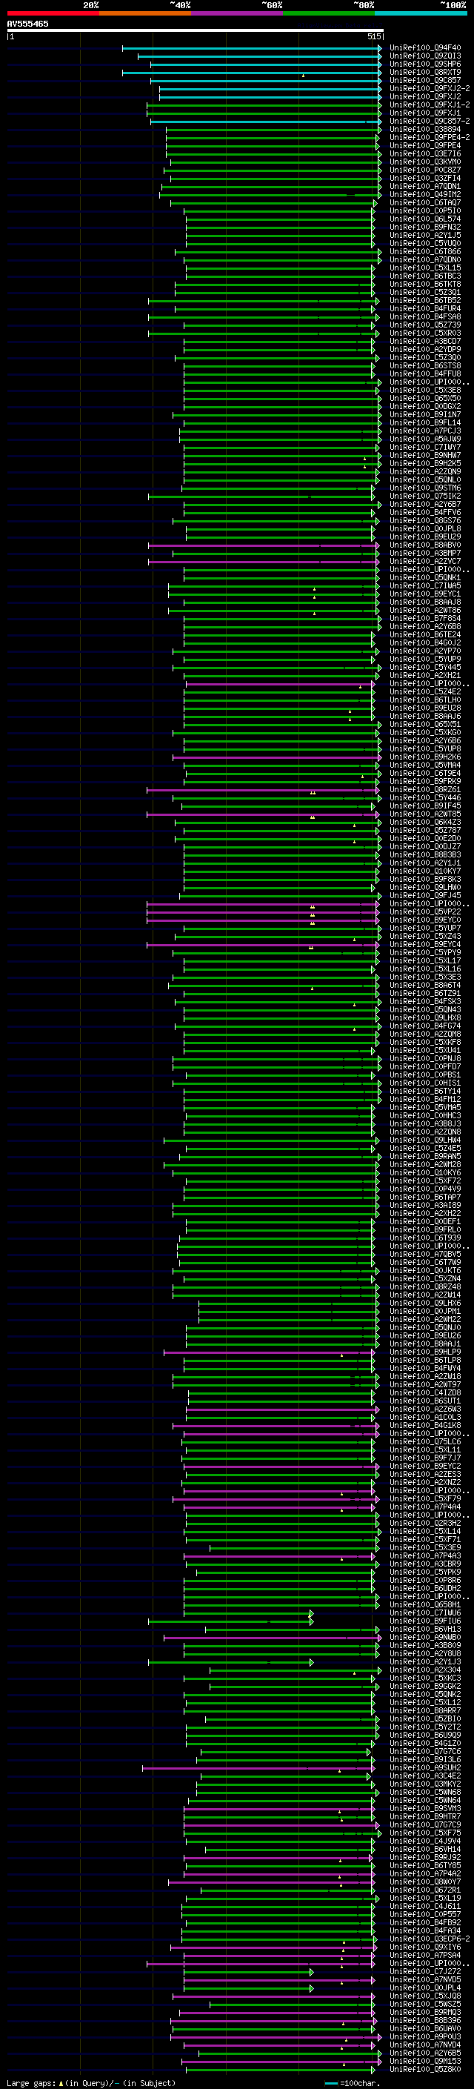Click the AV555465 query name

coord(27,24)
